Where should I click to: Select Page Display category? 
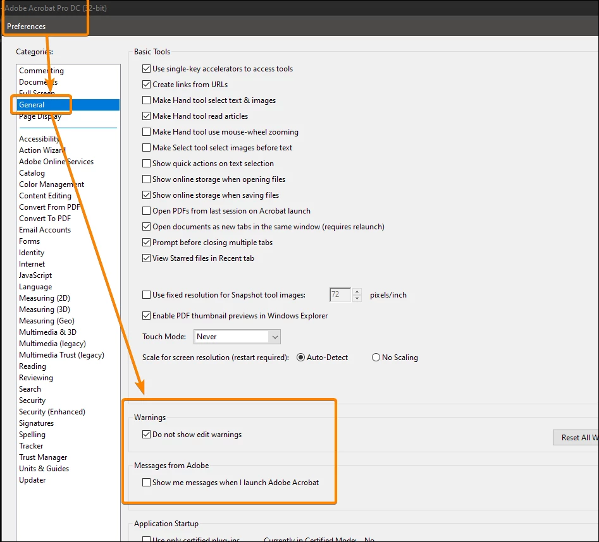click(x=40, y=116)
